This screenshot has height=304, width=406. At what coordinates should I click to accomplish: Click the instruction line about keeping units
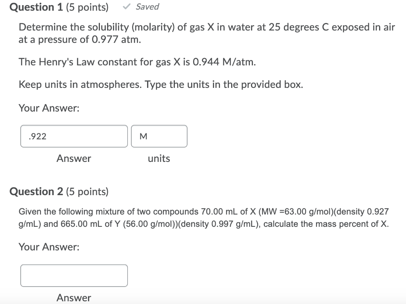click(161, 84)
